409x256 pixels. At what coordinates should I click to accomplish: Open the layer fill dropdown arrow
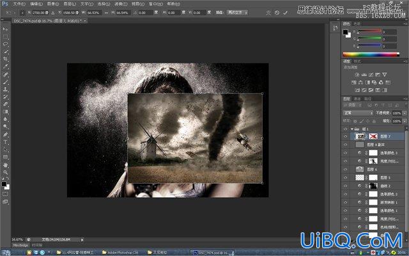[x=405, y=121]
